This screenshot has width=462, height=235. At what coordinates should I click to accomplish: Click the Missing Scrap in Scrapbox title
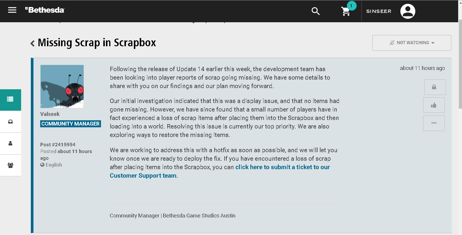coord(97,43)
